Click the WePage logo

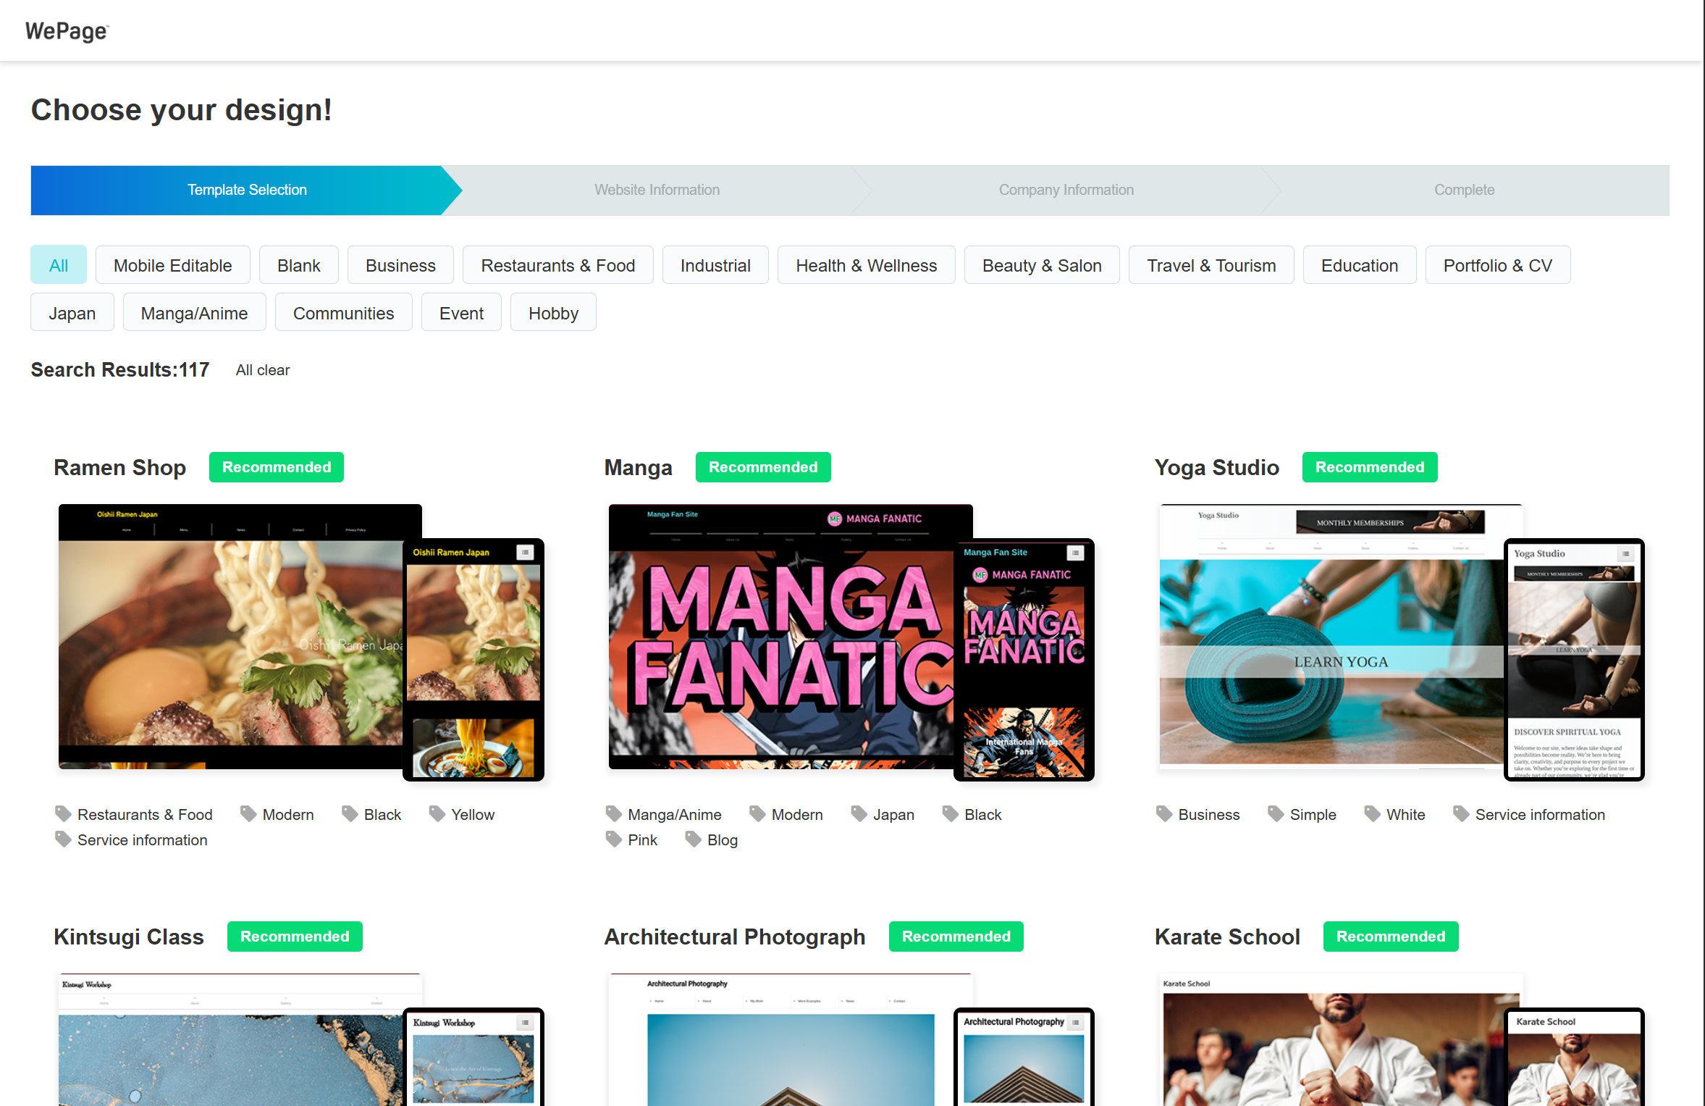(x=67, y=31)
